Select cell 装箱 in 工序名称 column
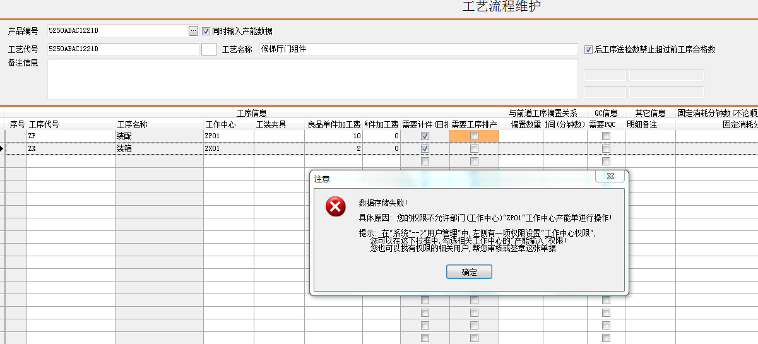This screenshot has height=344, width=758. tap(159, 149)
